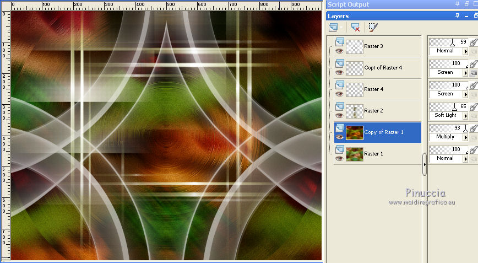Click the Soft Light blend mode label
478x263 pixels.
click(446, 115)
